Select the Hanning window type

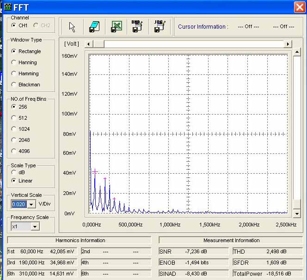(x=14, y=62)
